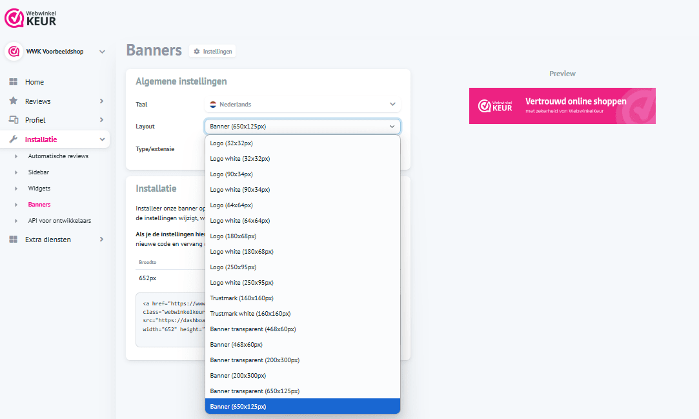
Task: Click the Home grid icon in sidebar
Action: (13, 82)
